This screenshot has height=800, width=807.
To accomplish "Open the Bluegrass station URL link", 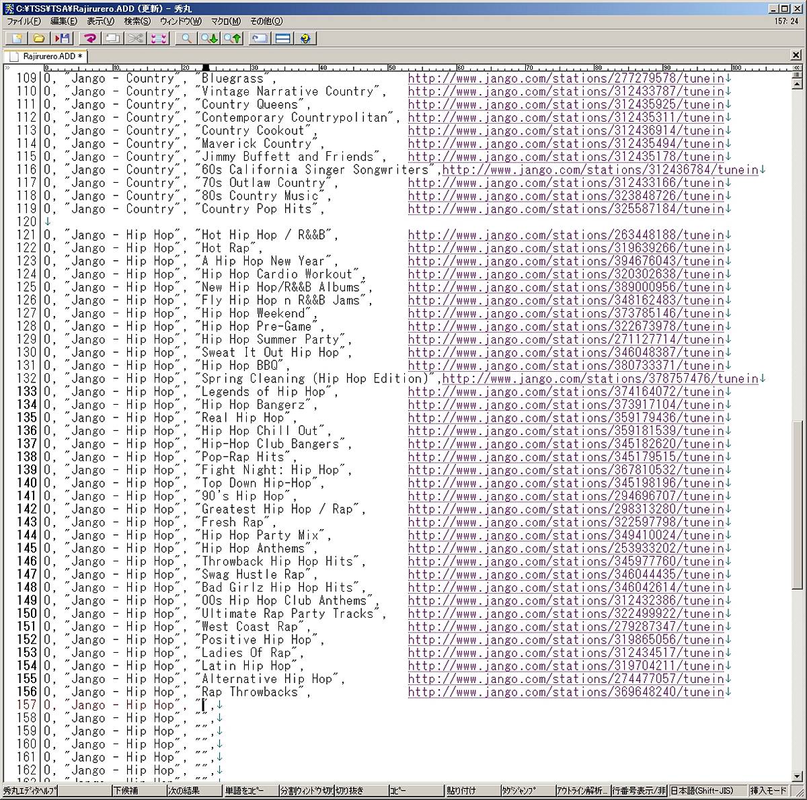I will (x=566, y=78).
